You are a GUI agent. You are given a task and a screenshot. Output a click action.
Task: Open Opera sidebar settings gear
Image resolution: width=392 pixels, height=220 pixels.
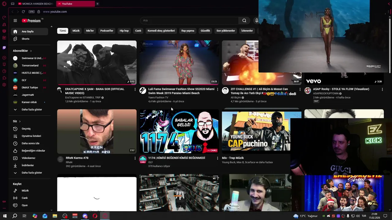coord(4,85)
